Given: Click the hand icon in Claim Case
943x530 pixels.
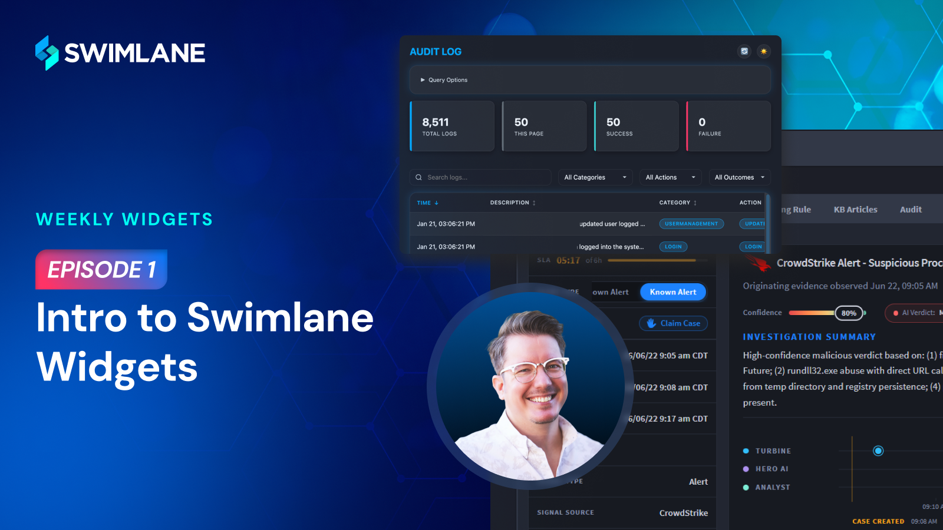Looking at the screenshot, I should (651, 323).
